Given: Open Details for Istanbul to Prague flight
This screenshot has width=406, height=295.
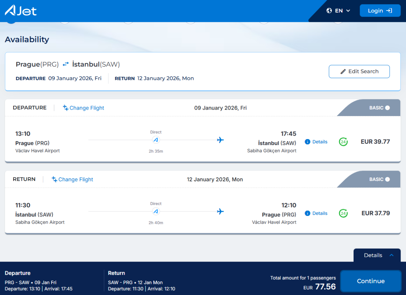Looking at the screenshot, I should pyautogui.click(x=316, y=213).
